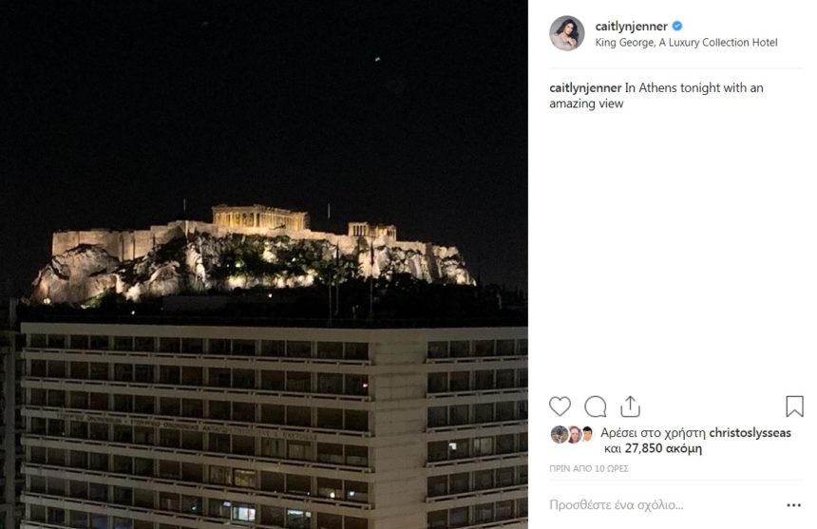Click the third liker avatar thumbnail
The image size is (817, 529).
(588, 433)
